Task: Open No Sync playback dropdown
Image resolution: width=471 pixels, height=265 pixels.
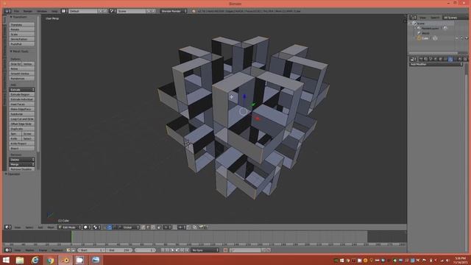Action: (205, 250)
